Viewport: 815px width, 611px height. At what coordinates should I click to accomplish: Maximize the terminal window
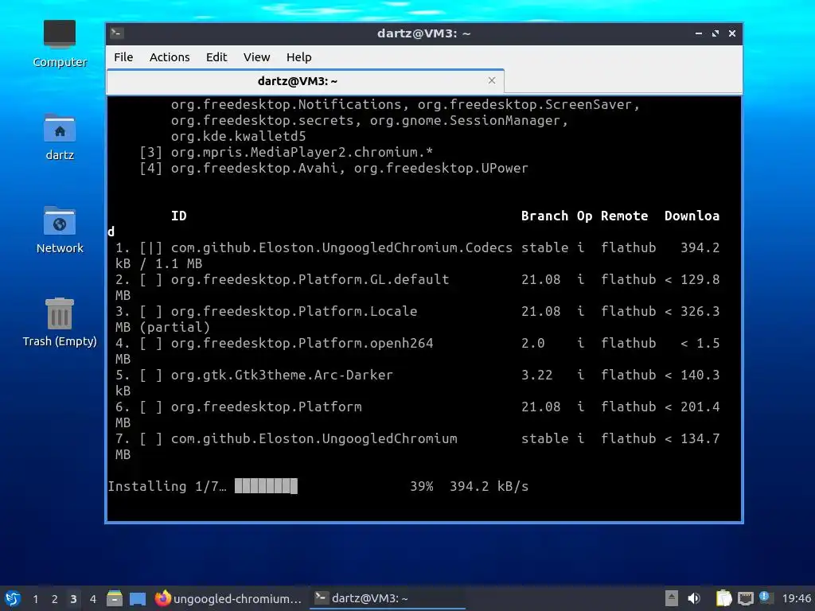[716, 33]
